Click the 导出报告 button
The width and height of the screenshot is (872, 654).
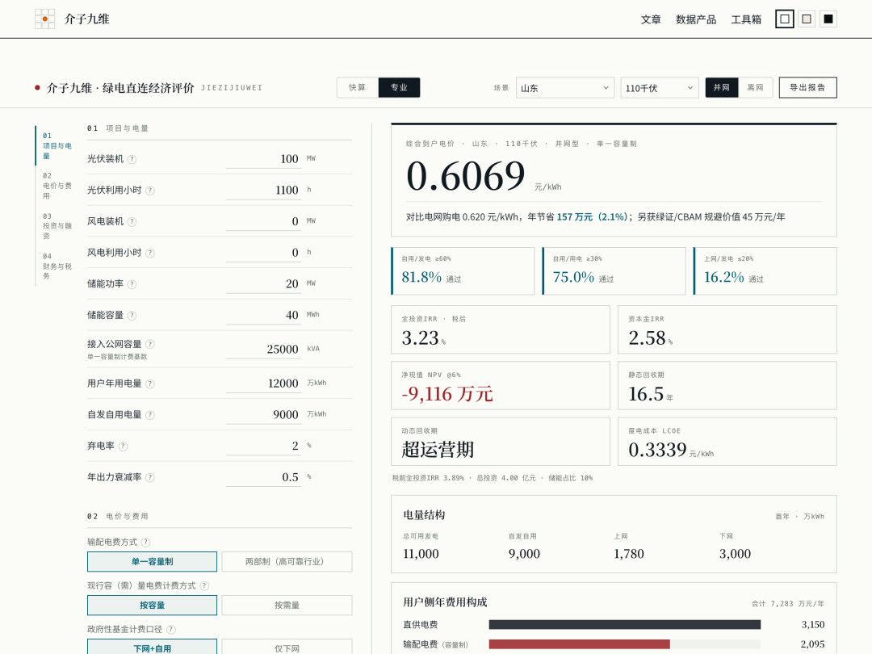pyautogui.click(x=807, y=87)
